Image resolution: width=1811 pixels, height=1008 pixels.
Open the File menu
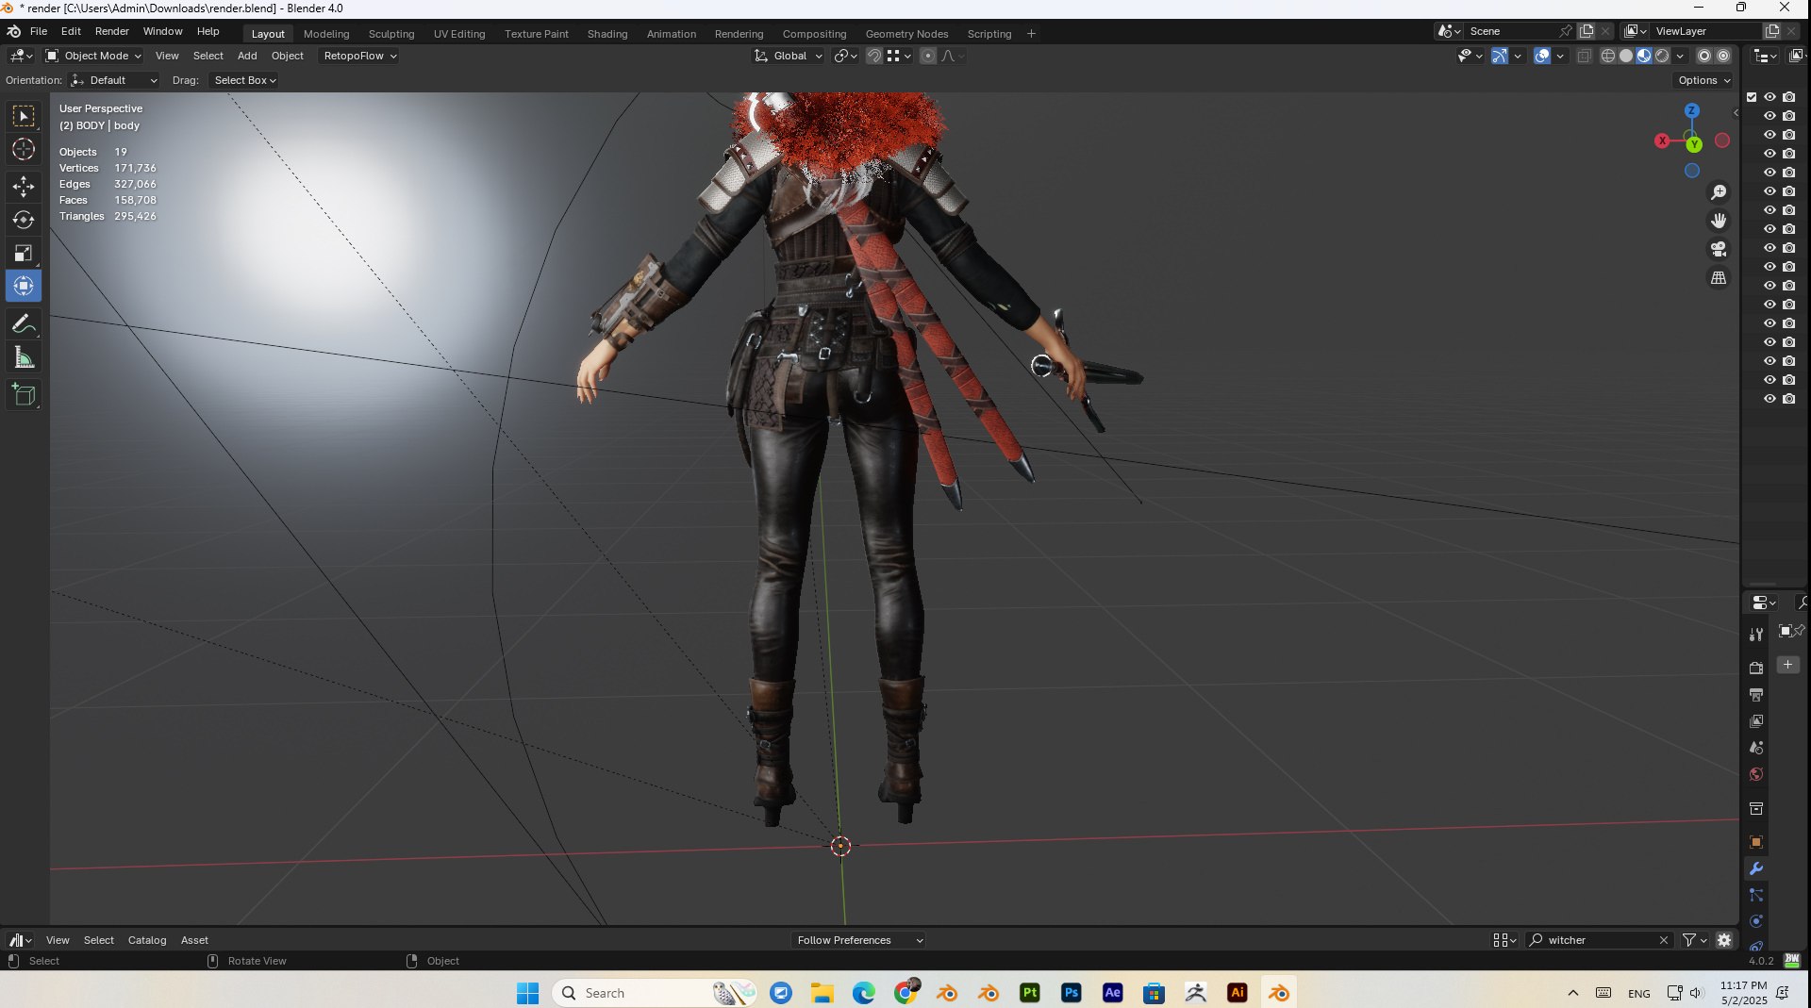click(39, 31)
